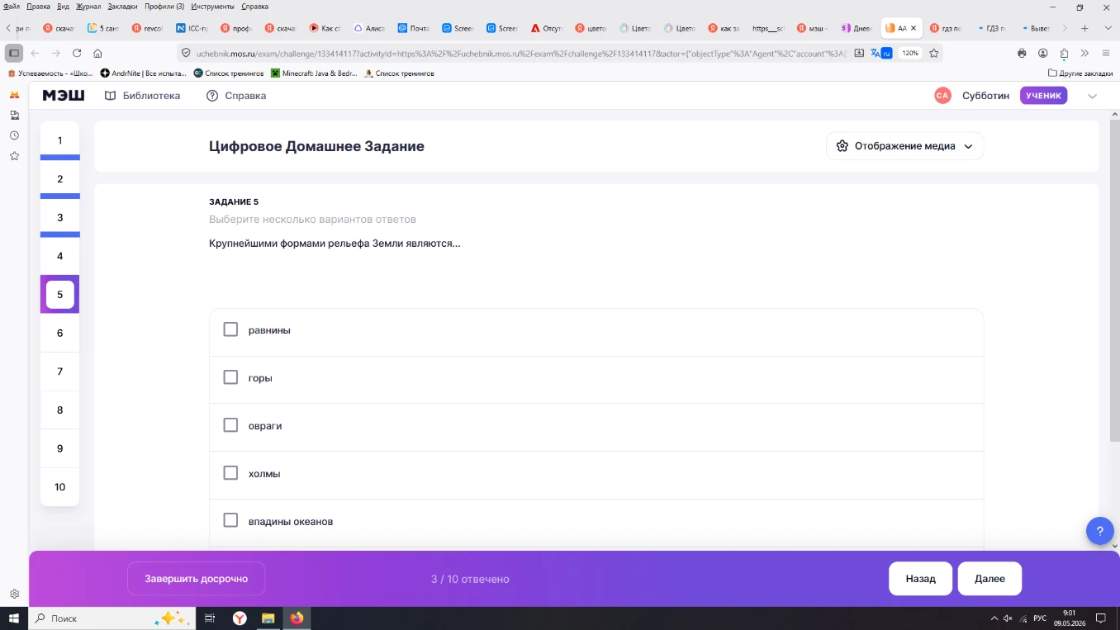Open the extensions puzzle icon
This screenshot has width=1120, height=630.
pyautogui.click(x=1065, y=53)
